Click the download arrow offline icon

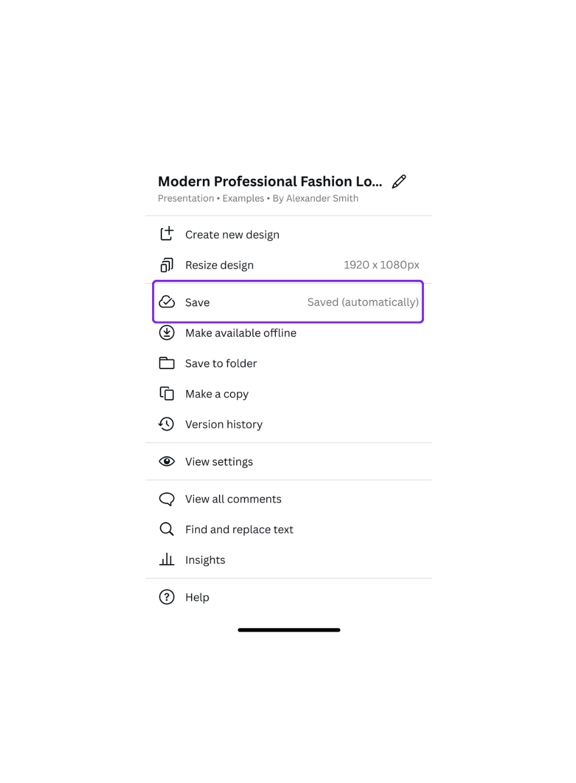tap(166, 332)
